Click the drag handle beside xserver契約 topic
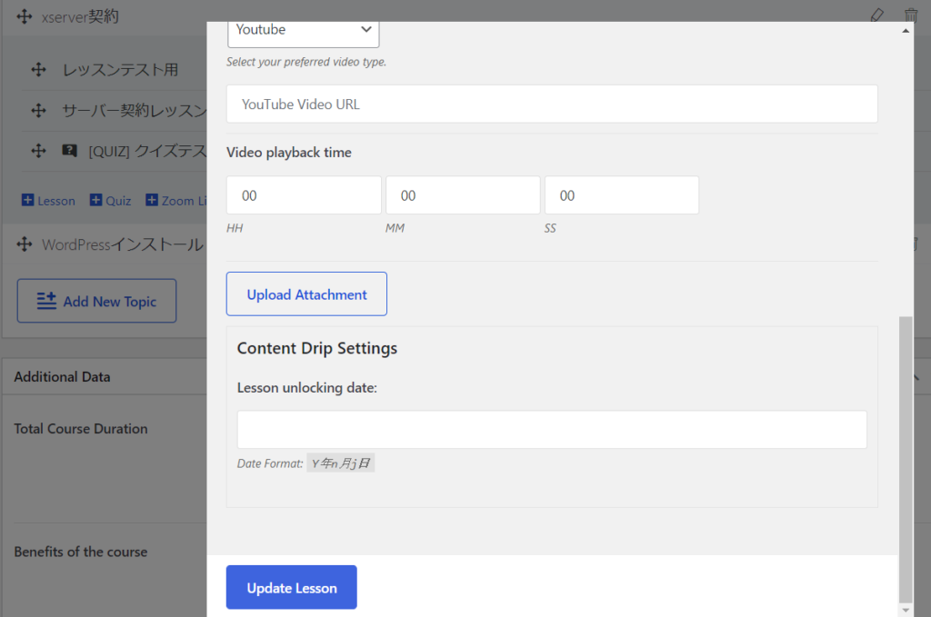This screenshot has height=617, width=931. 25,17
